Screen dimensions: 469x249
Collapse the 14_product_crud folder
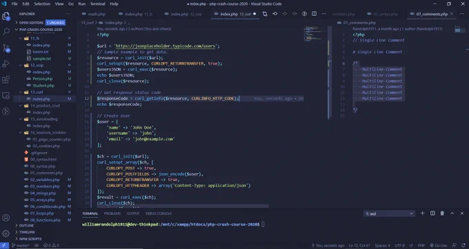[45, 105]
